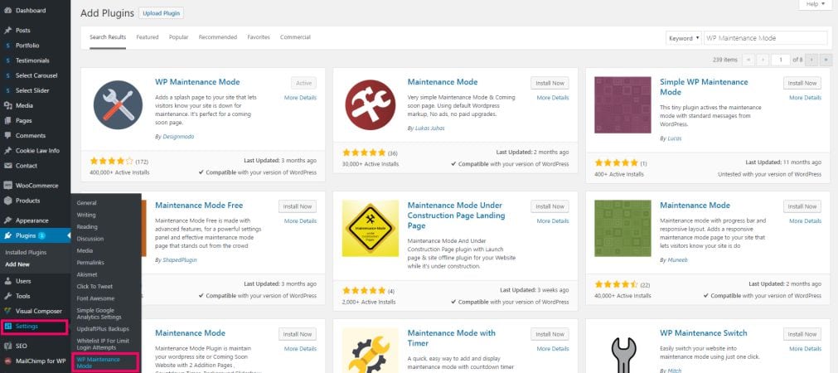Screen dimensions: 838x373
Task: Open Permalinks in the Settings submenu
Action: [x=90, y=263]
